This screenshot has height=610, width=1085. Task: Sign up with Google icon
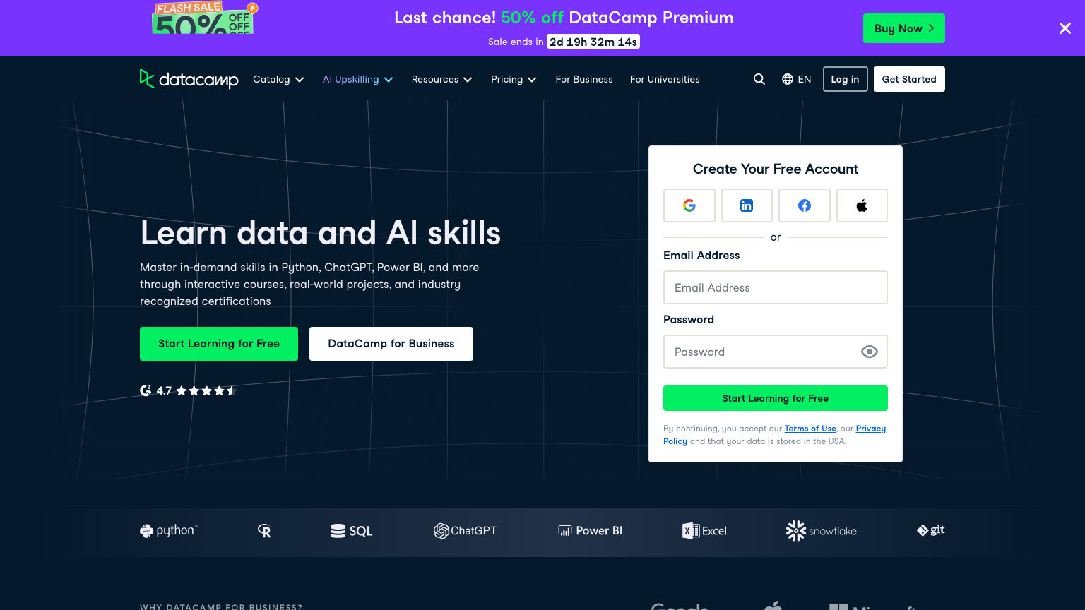point(689,205)
